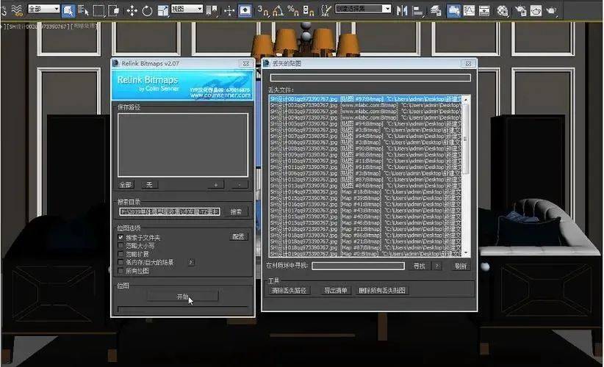Image resolution: width=604 pixels, height=367 pixels.
Task: Close the Relink Bitmaps v2.07 window
Action: [245, 63]
